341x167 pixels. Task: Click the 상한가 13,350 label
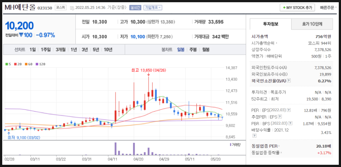(x=161, y=22)
